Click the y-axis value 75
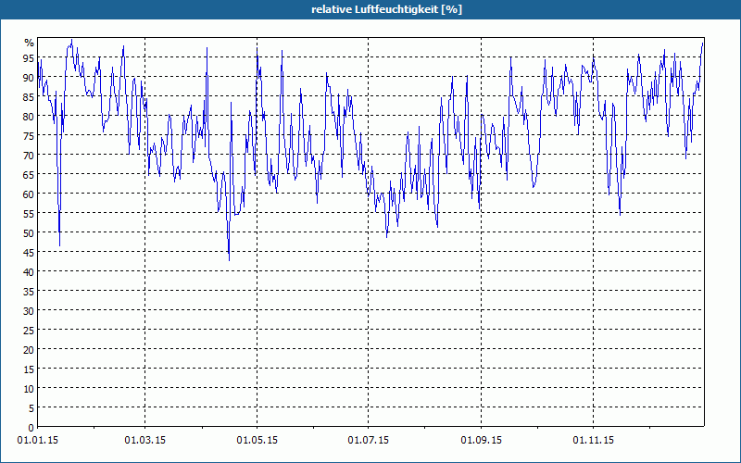741x463 pixels. pos(29,136)
